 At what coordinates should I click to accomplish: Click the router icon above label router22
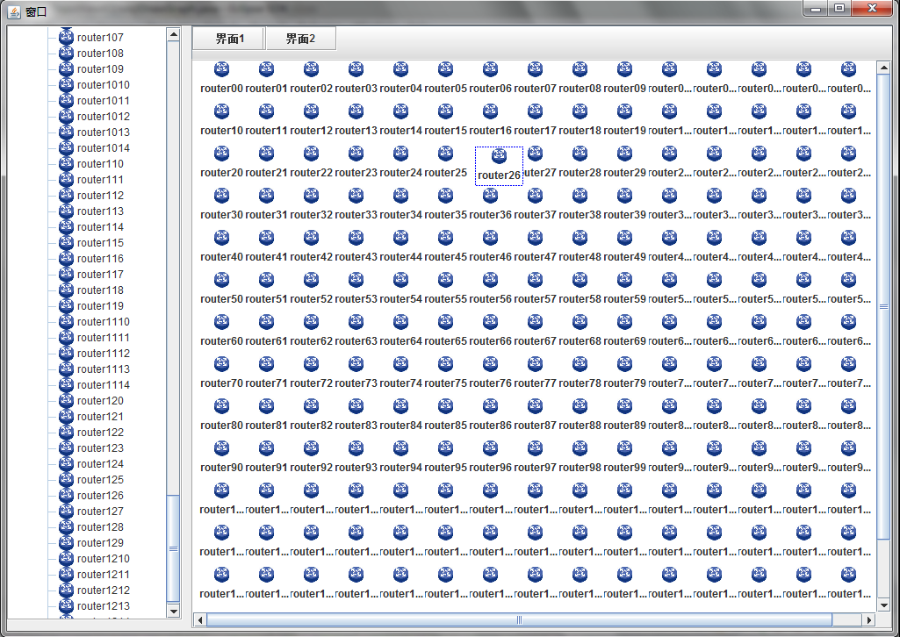[311, 154]
